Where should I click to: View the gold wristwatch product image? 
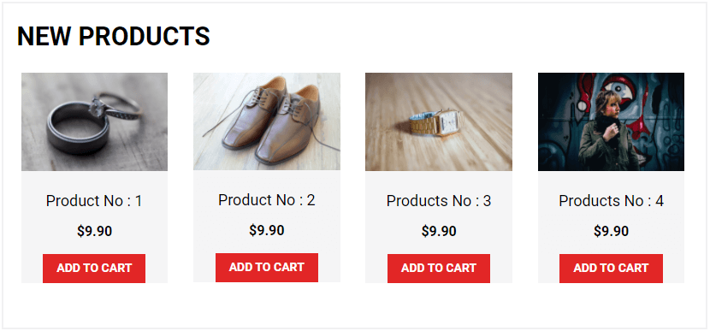[439, 121]
